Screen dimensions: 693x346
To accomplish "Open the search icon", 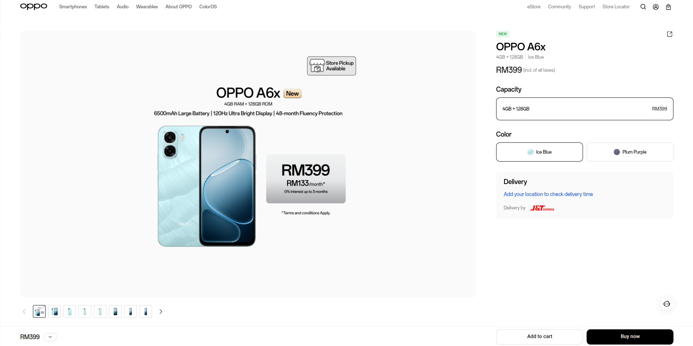I will coord(643,7).
